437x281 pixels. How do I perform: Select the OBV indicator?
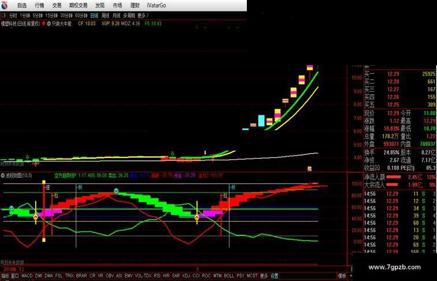click(110, 276)
